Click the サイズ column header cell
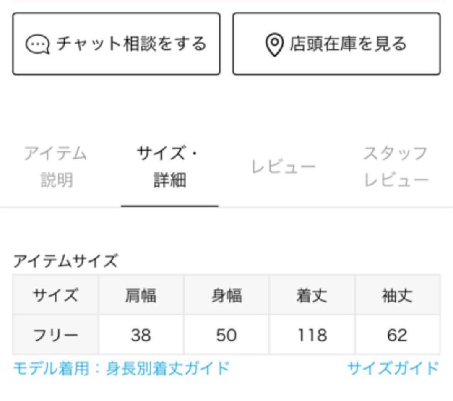Viewport: 453px width, 401px height. pyautogui.click(x=56, y=296)
